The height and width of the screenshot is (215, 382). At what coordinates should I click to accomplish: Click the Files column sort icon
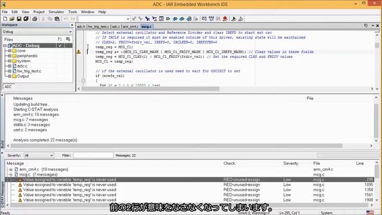60,39
